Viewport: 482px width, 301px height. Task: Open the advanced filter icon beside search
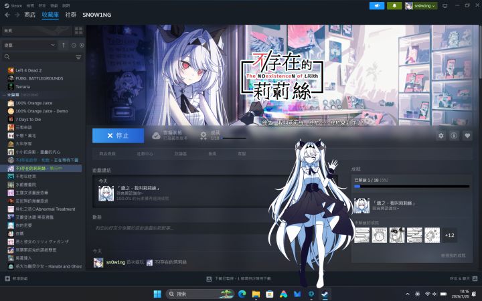point(78,57)
